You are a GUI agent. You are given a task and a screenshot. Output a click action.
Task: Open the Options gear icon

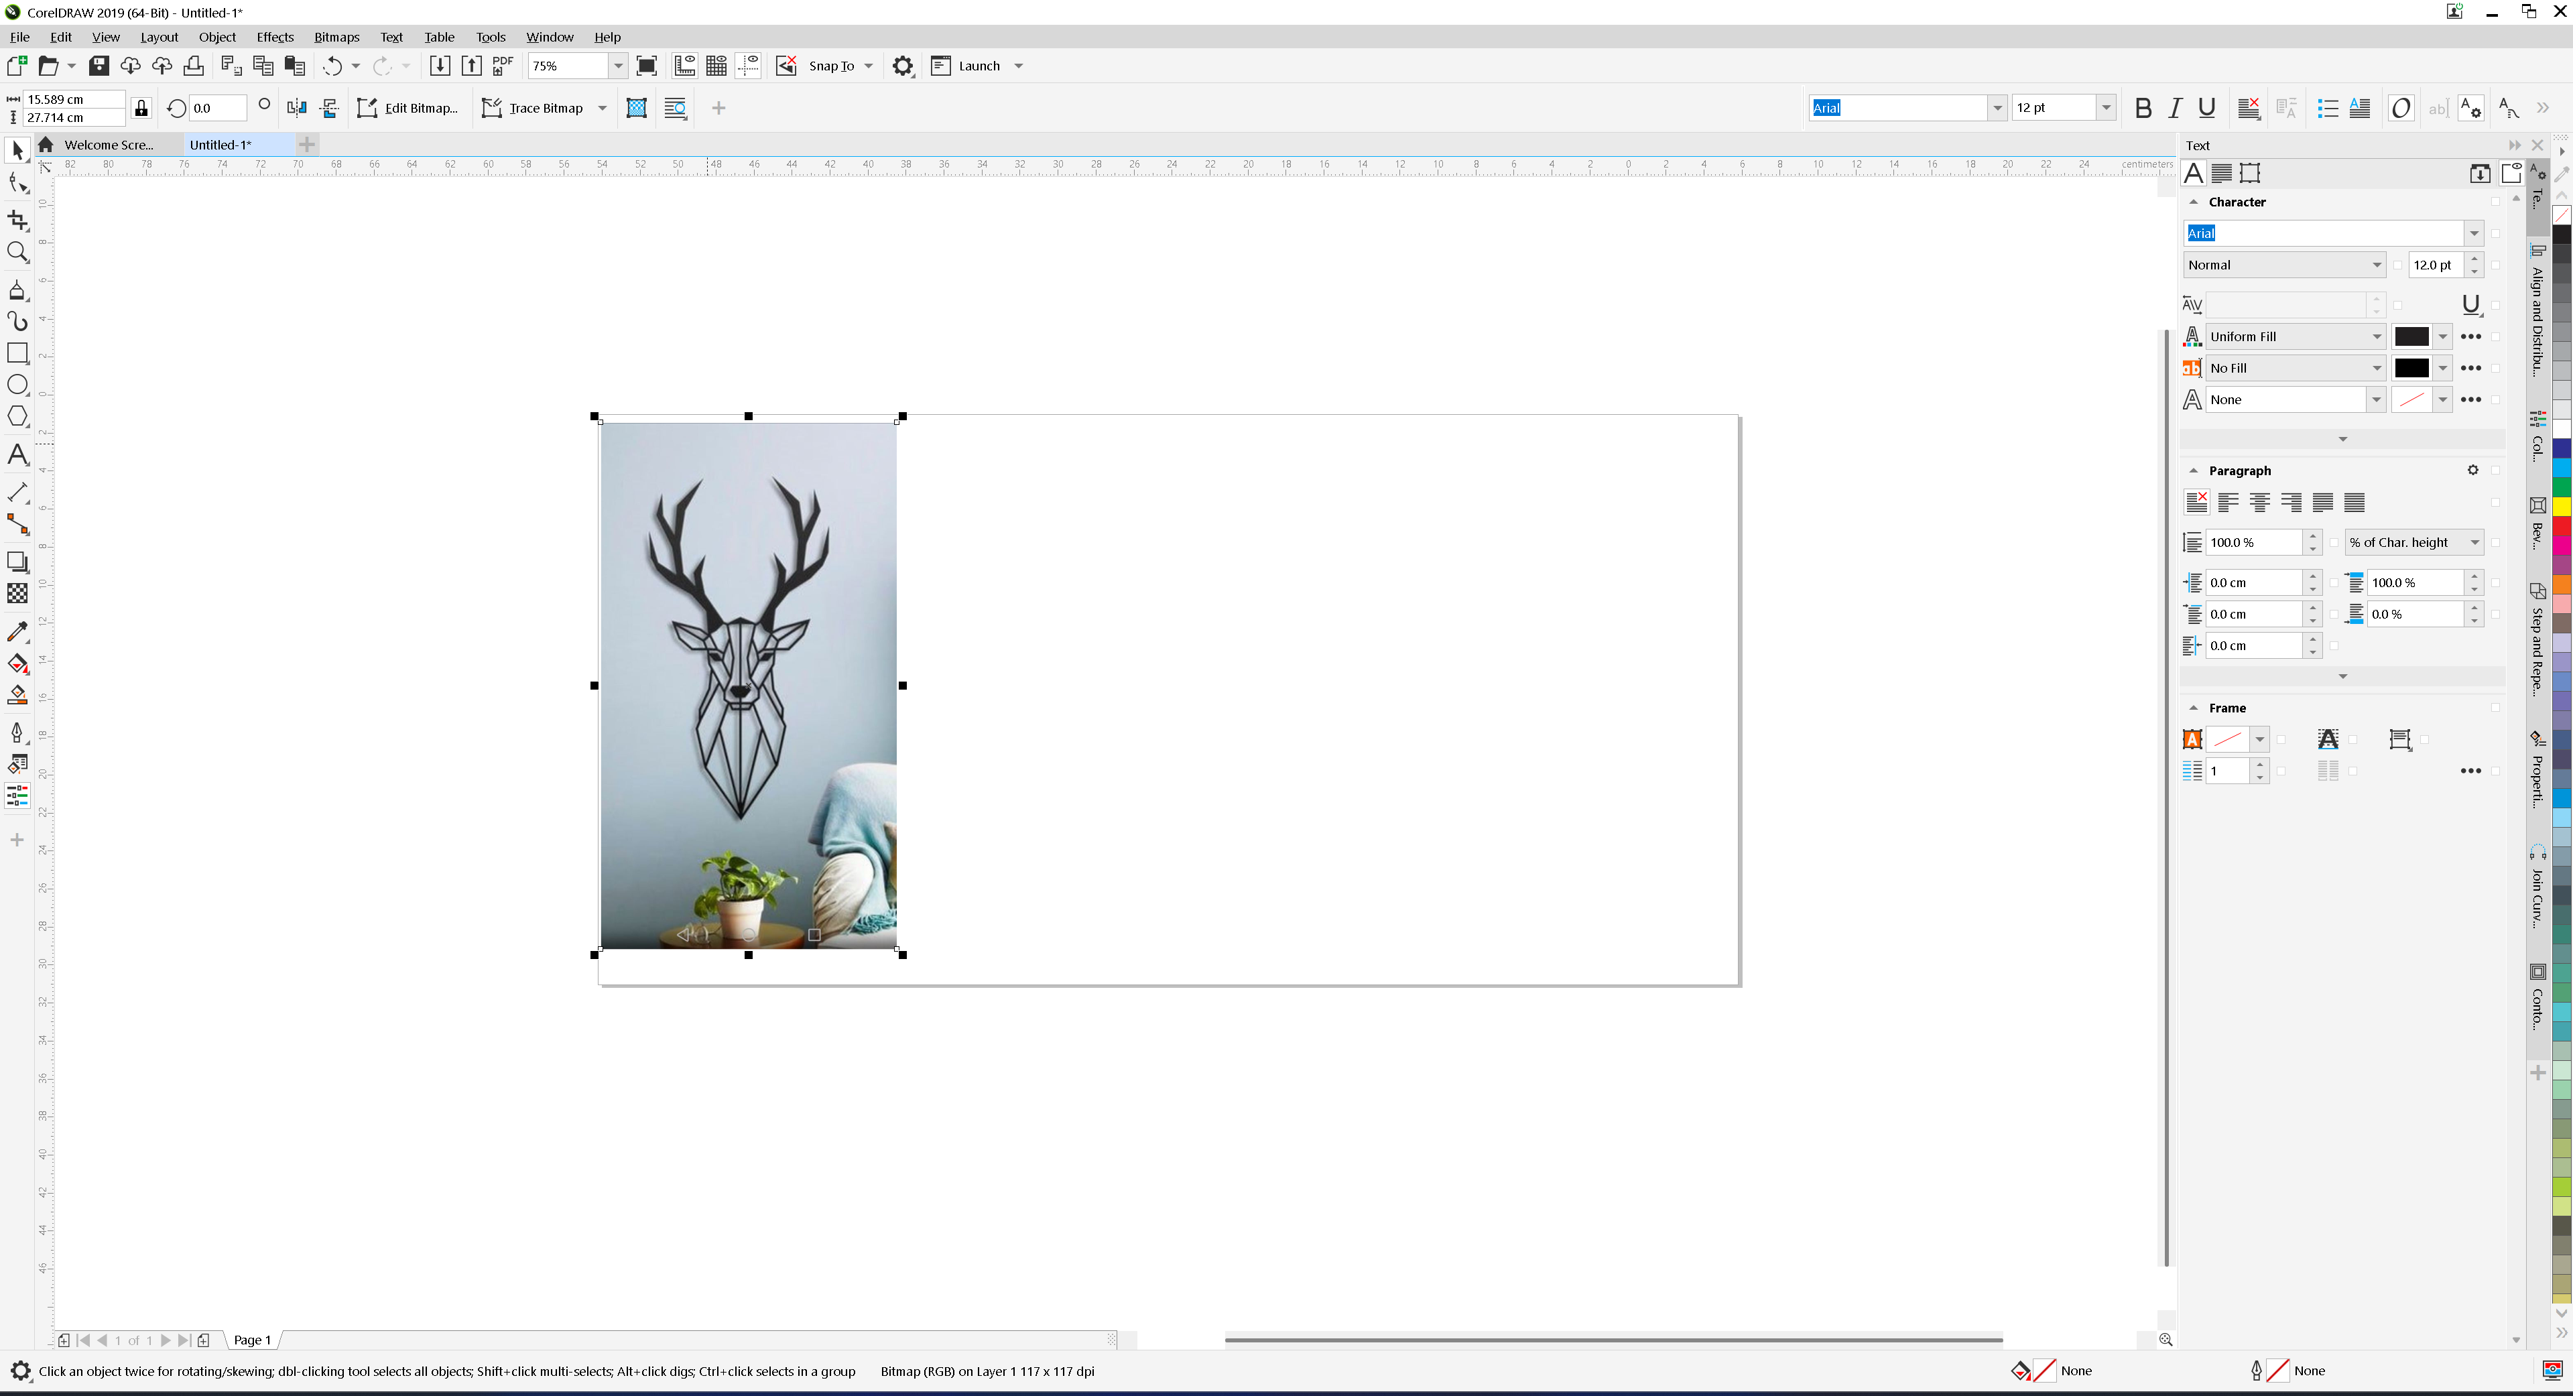tap(903, 66)
